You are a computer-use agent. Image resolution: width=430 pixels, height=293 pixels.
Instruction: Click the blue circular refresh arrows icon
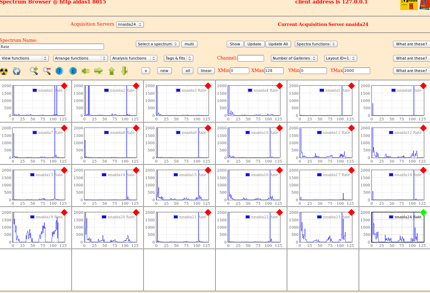[17, 71]
